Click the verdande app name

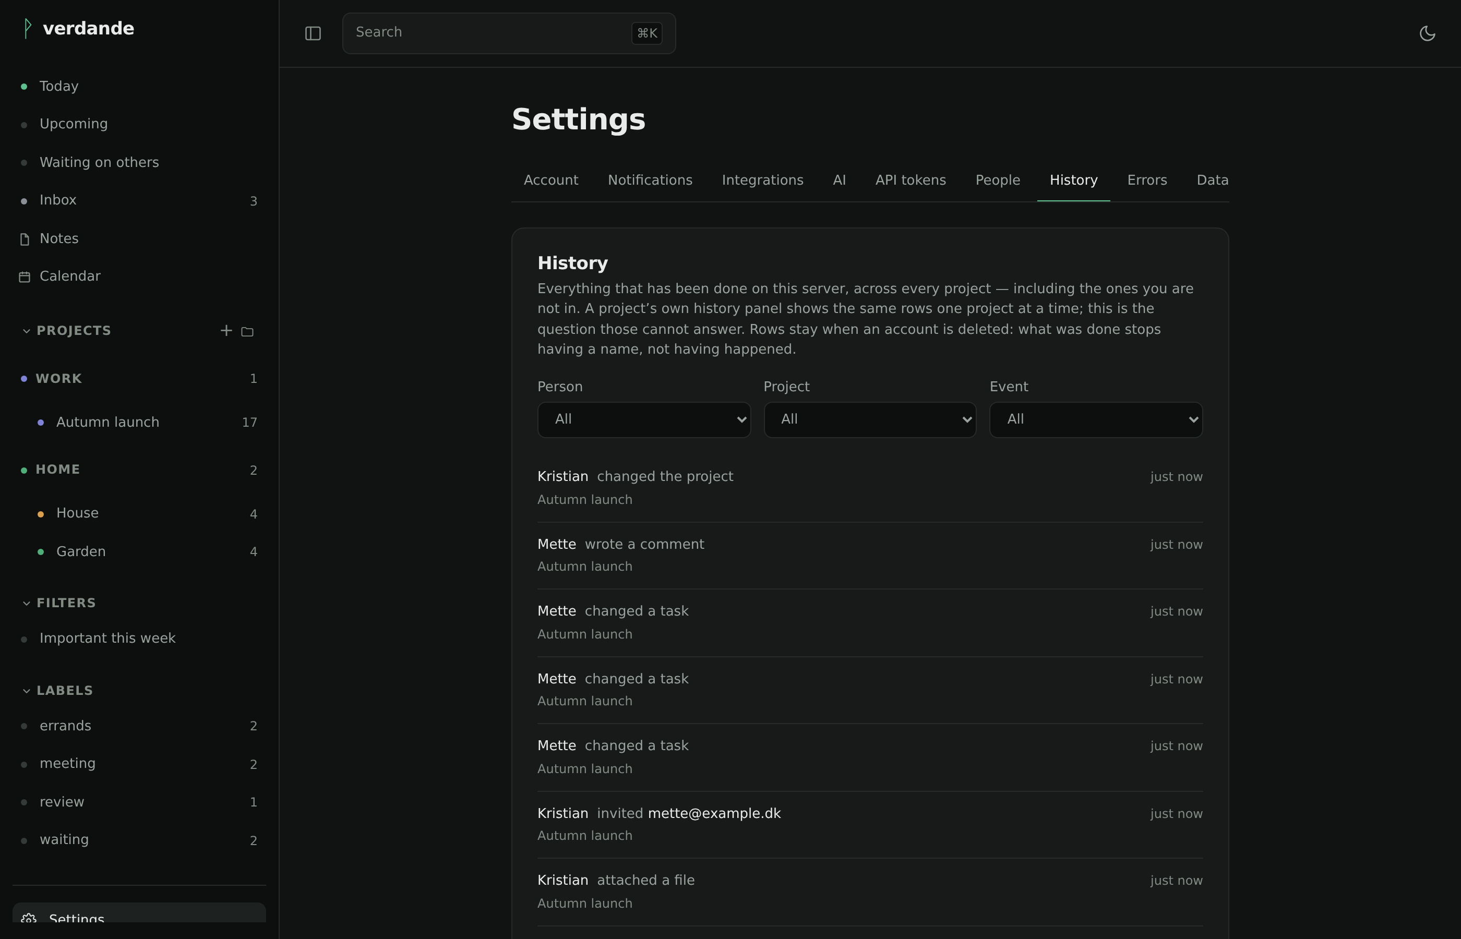point(88,29)
